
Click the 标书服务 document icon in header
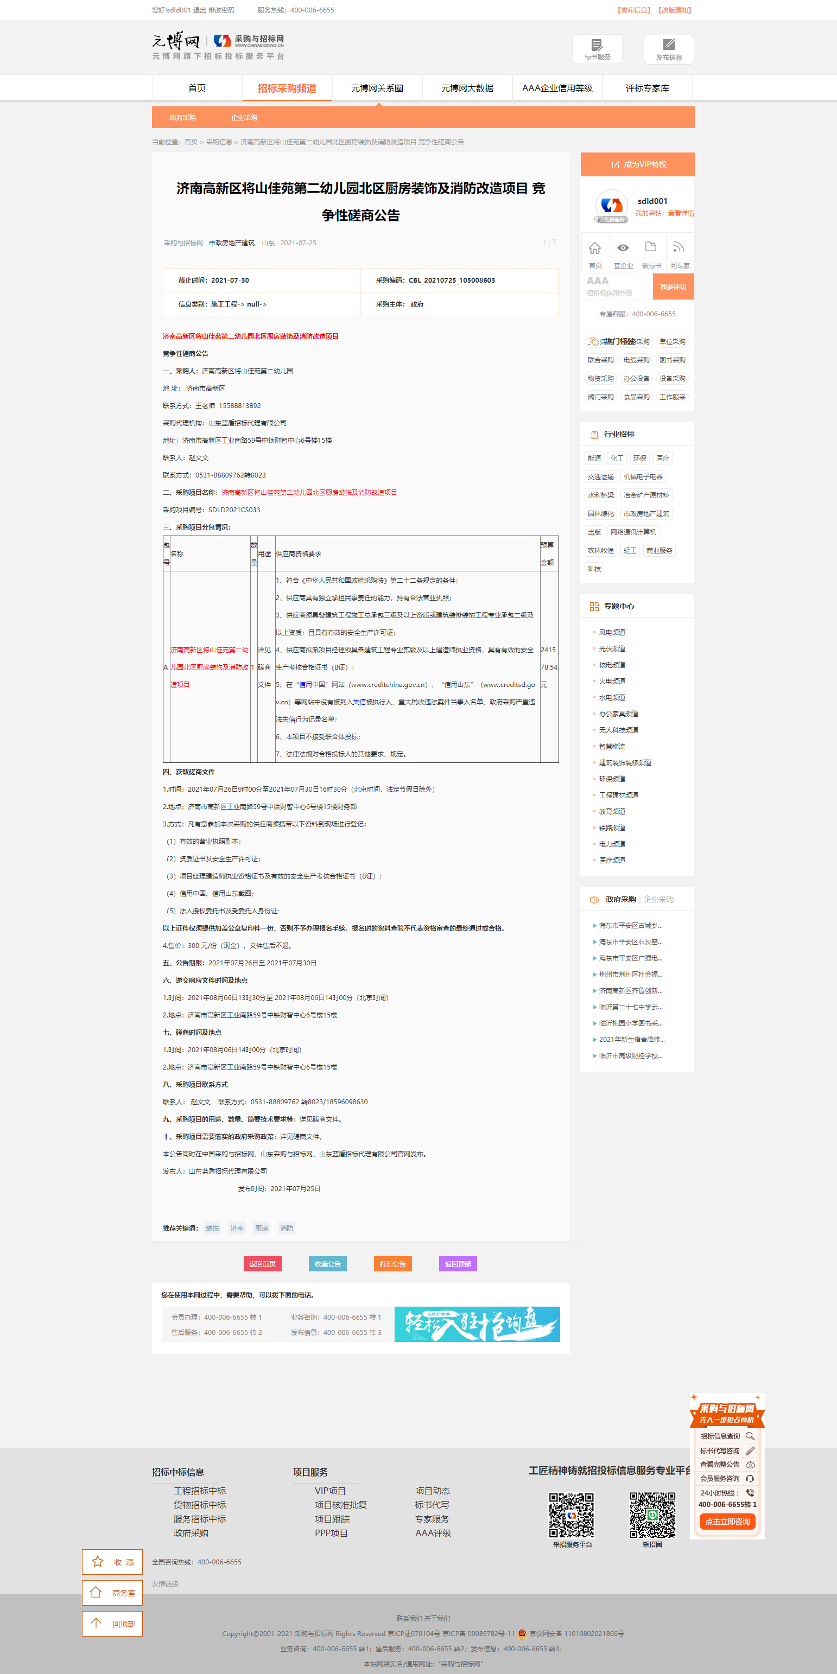pyautogui.click(x=597, y=45)
